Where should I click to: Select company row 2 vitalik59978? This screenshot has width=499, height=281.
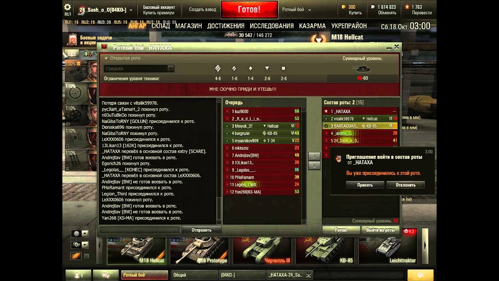click(x=360, y=119)
